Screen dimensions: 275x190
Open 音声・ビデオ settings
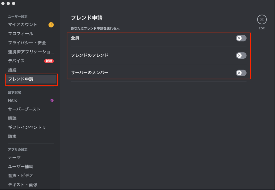click(21, 175)
